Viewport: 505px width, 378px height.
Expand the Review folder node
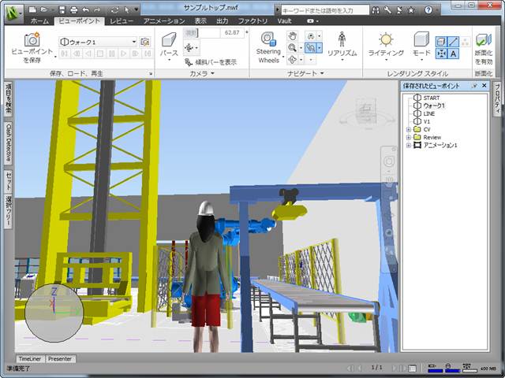pos(408,137)
